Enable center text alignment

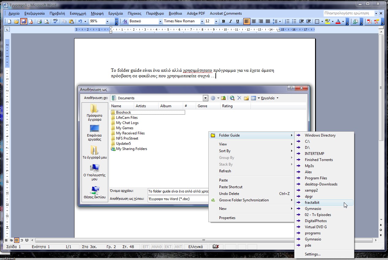pos(254,21)
